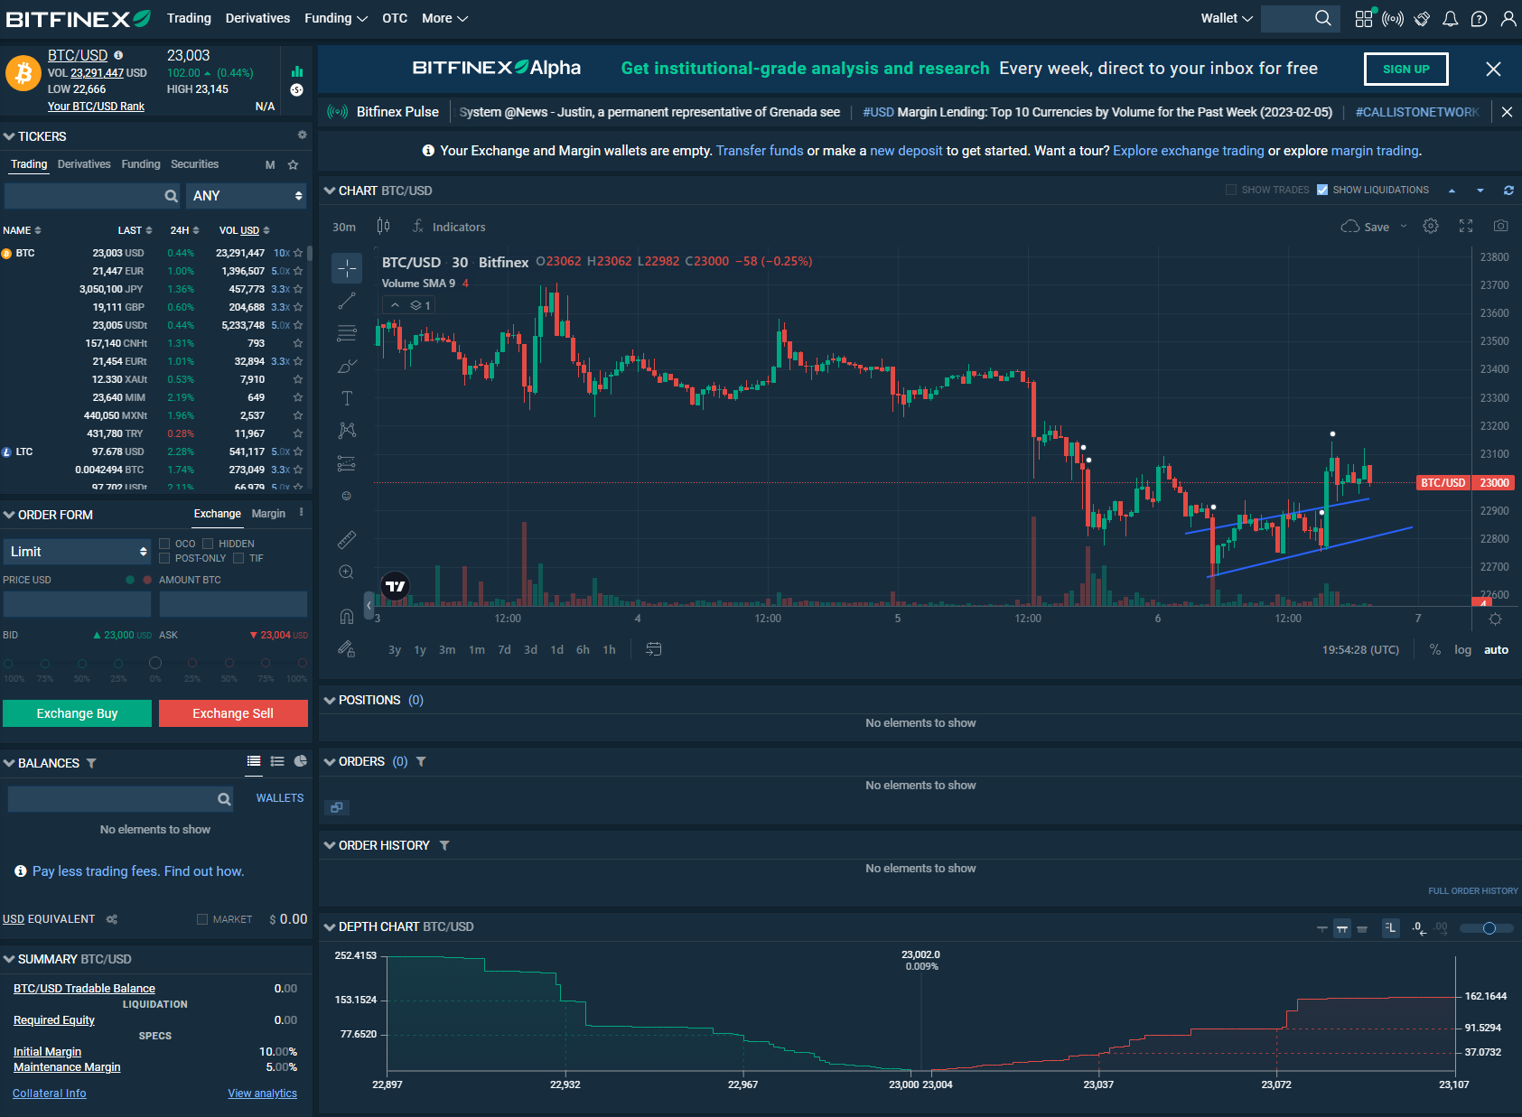Image resolution: width=1522 pixels, height=1117 pixels.
Task: Open the Fibonacci retracement tool
Action: click(347, 333)
